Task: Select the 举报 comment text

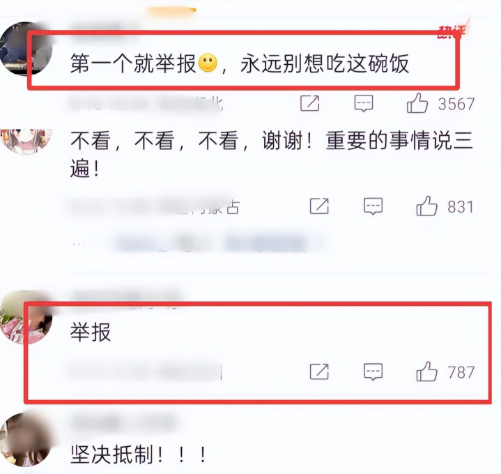Action: 91,332
